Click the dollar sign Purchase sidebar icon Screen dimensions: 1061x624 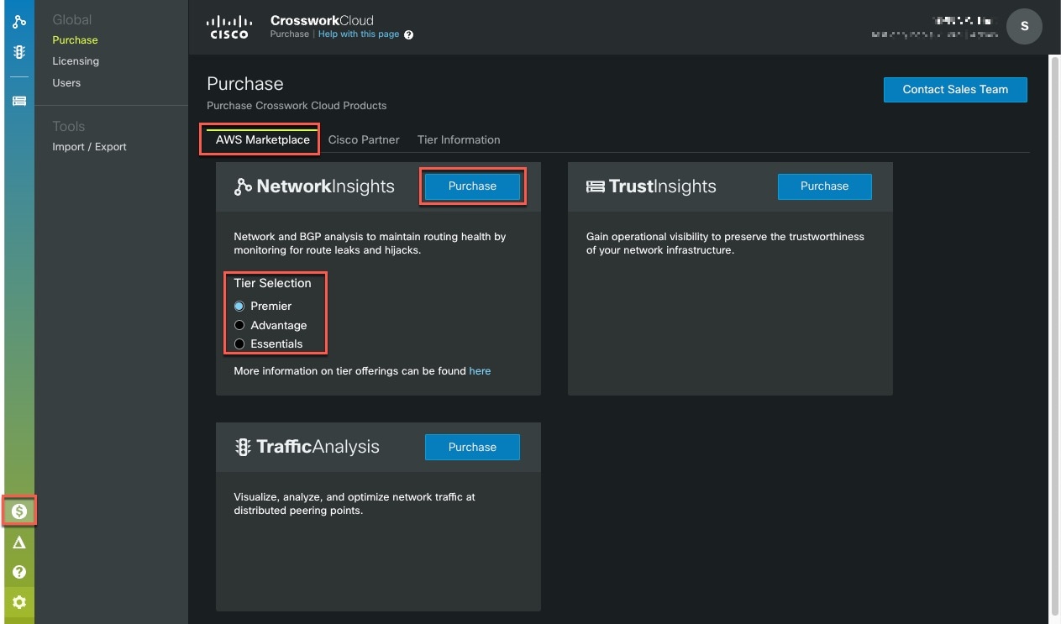(x=18, y=511)
